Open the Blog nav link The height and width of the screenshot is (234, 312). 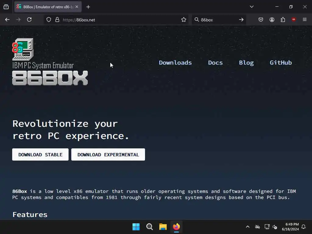coord(246,63)
